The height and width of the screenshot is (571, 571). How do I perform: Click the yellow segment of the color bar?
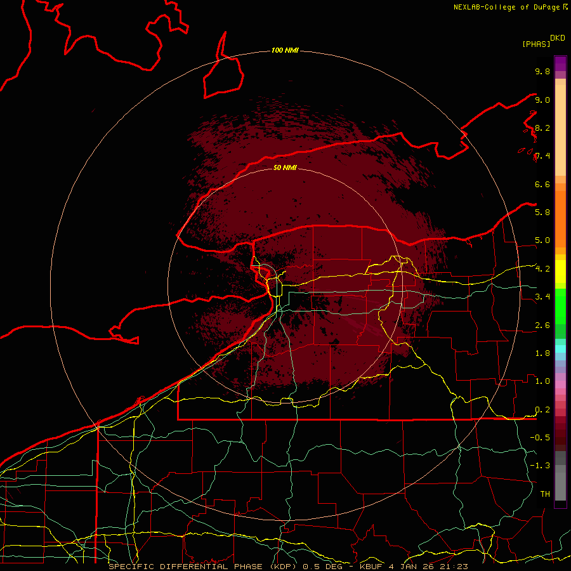coord(560,272)
